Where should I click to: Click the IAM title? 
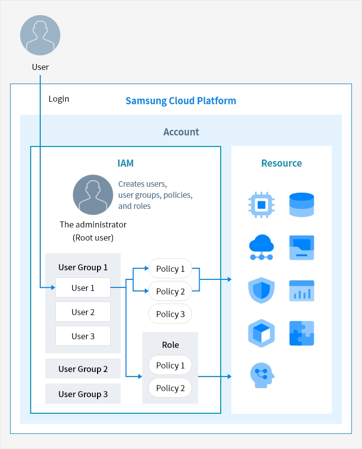[126, 163]
